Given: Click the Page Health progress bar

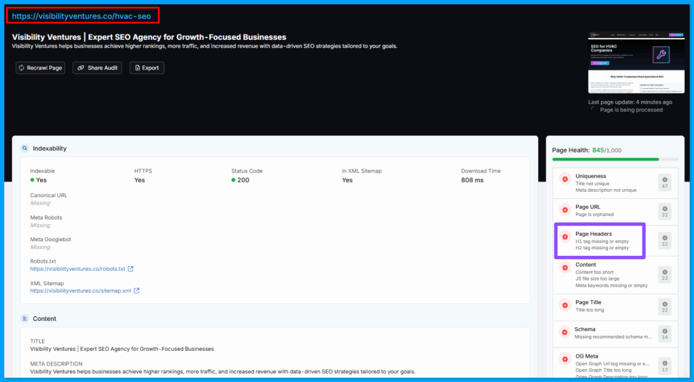Looking at the screenshot, I should (615, 159).
